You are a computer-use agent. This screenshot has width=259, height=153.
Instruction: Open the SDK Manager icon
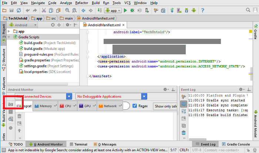click(186, 10)
